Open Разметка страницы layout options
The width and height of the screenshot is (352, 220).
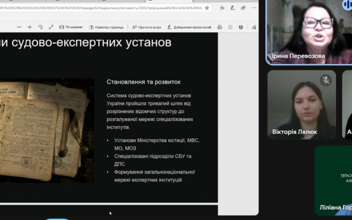click(106, 27)
